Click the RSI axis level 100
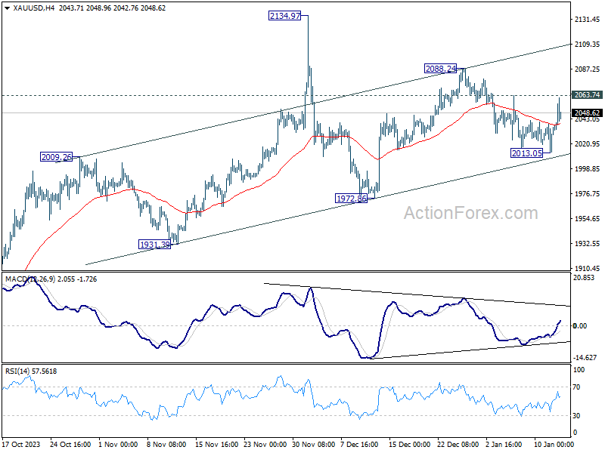Viewport: 605px width, 453px height. coord(579,370)
